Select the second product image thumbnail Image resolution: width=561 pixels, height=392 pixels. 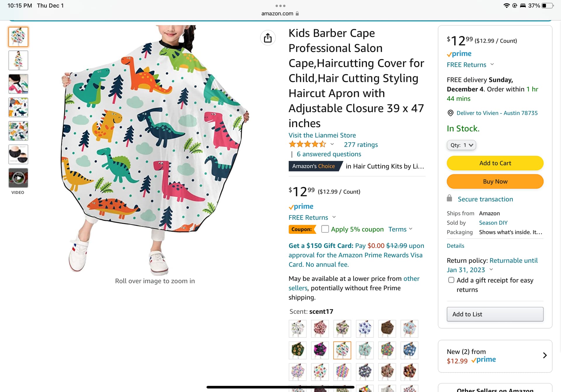pyautogui.click(x=18, y=61)
